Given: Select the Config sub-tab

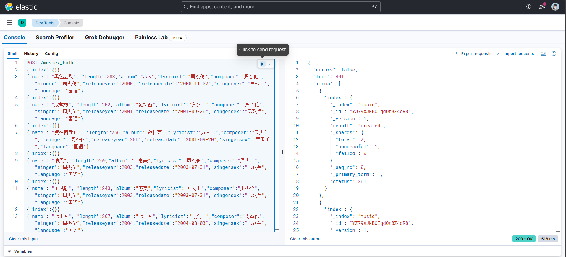Looking at the screenshot, I should coord(51,53).
